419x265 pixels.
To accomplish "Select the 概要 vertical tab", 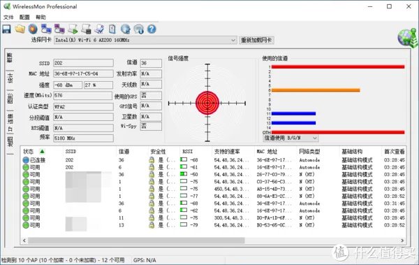I will click(10, 57).
